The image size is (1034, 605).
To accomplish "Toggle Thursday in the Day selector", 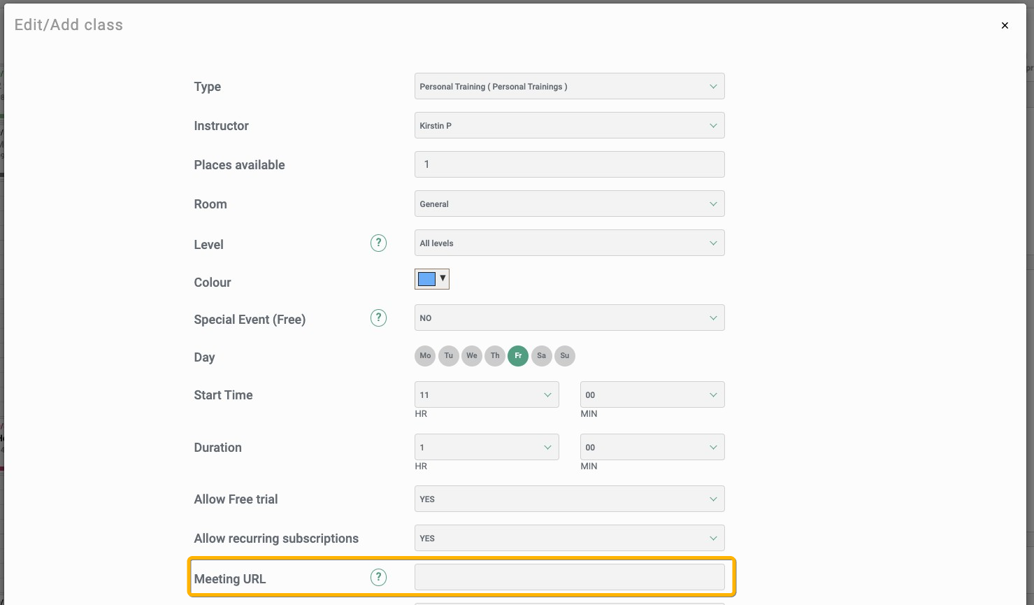I will tap(495, 356).
